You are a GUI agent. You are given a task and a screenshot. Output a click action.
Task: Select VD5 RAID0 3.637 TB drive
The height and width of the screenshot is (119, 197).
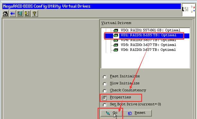tap(148, 45)
